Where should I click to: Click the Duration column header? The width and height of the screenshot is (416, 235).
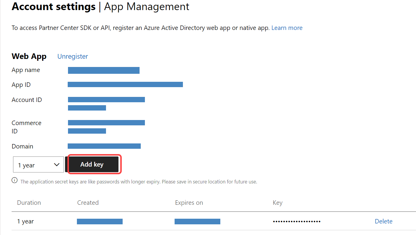click(x=29, y=203)
